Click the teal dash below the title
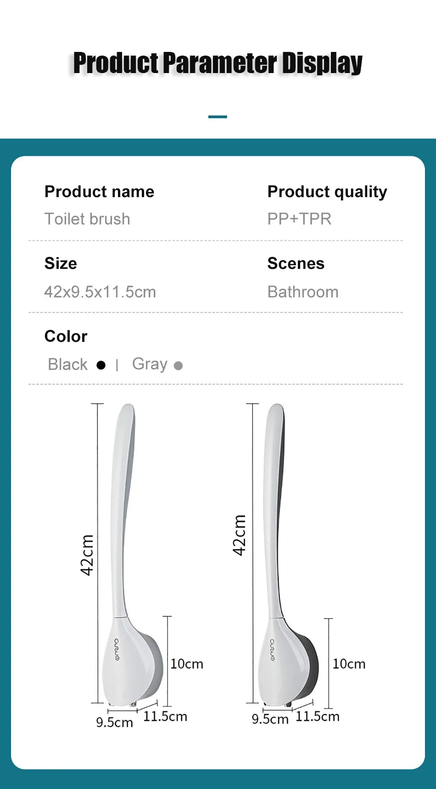436x789 pixels. coord(218,117)
